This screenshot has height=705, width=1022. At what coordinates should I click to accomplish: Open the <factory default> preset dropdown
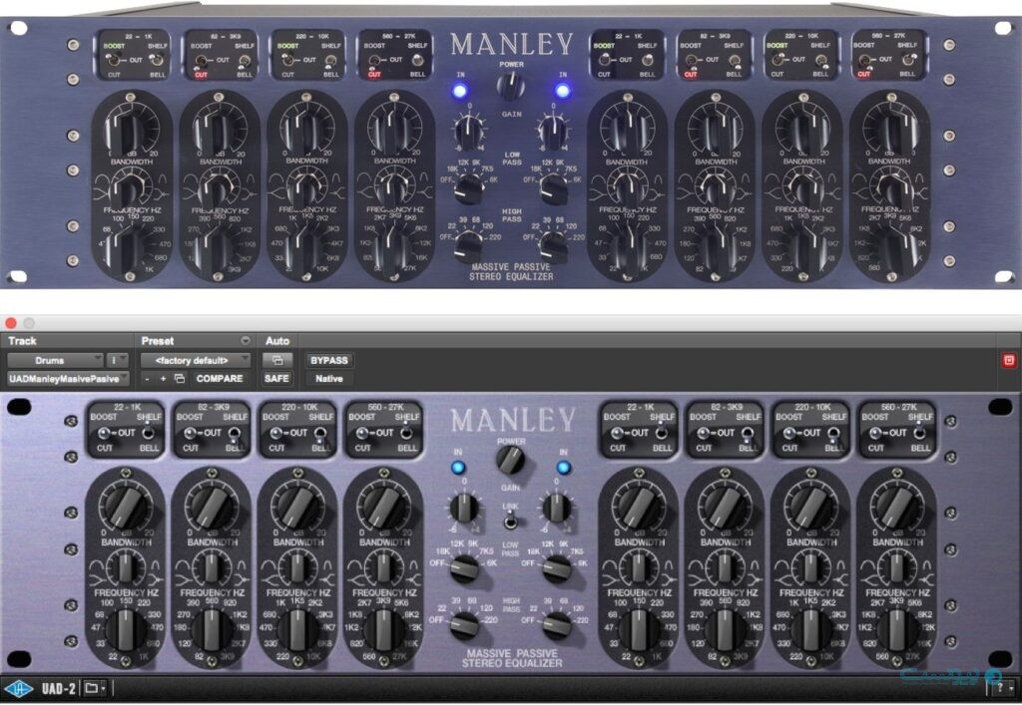click(196, 360)
